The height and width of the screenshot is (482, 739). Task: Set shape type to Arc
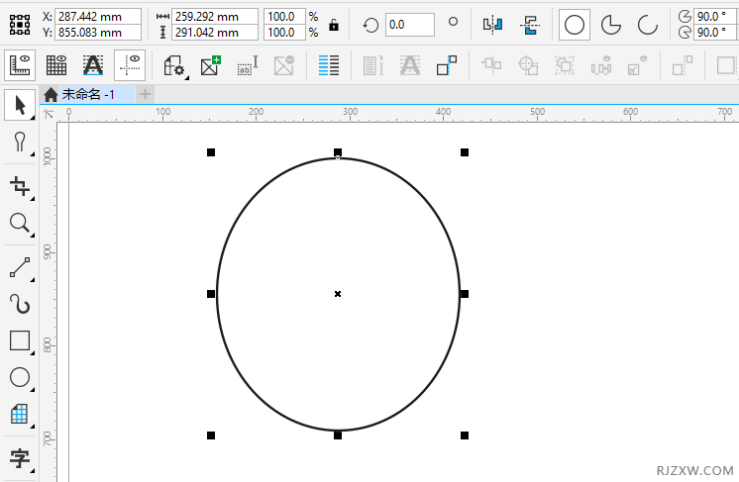(x=647, y=25)
